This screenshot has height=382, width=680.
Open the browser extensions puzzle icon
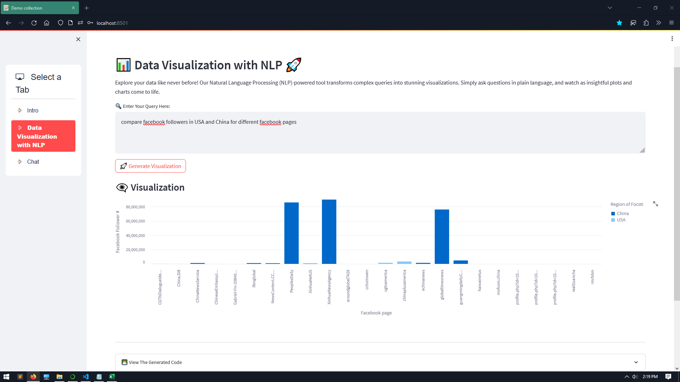pos(646,23)
